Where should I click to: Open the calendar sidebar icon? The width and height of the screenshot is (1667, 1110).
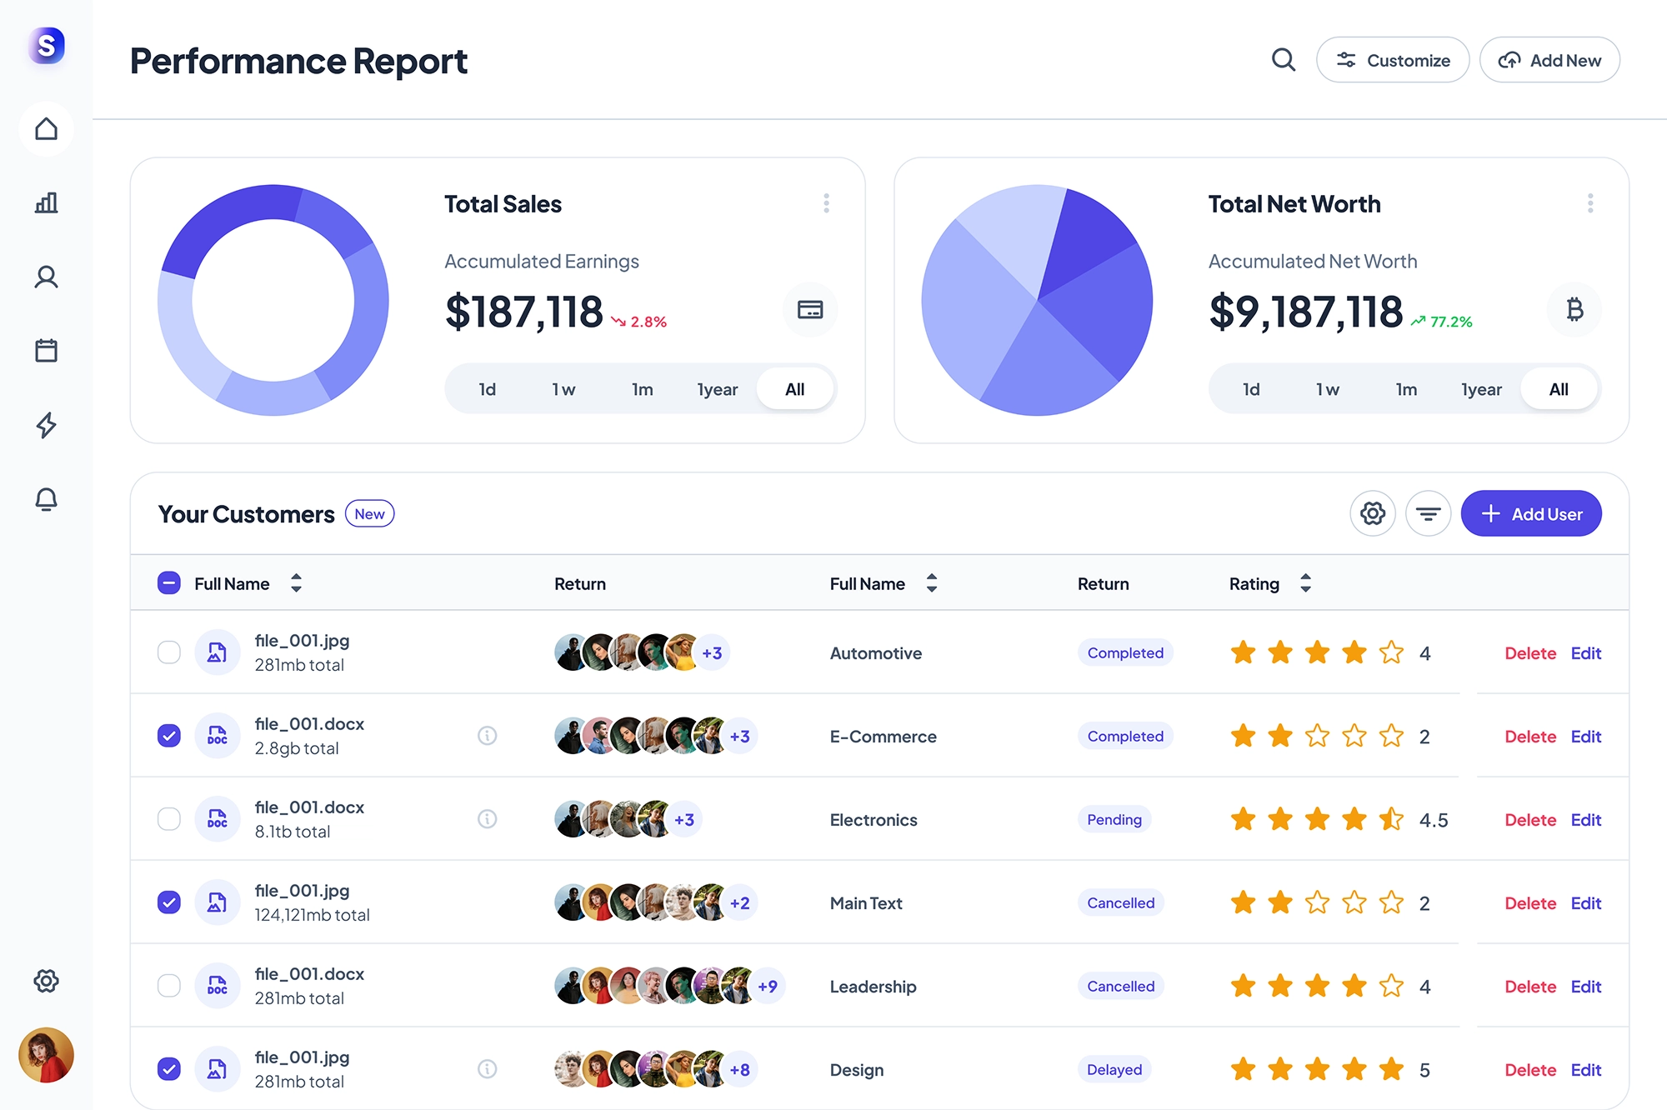[46, 351]
